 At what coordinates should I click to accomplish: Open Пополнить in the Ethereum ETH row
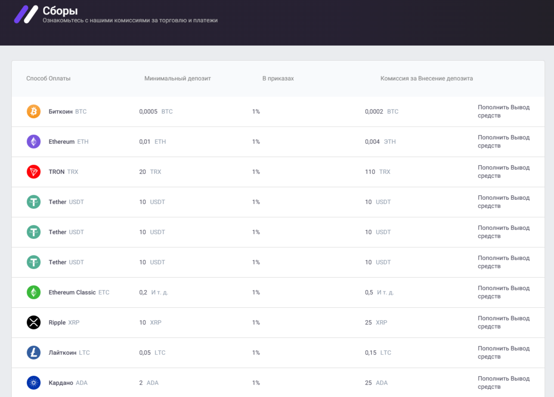pos(493,137)
